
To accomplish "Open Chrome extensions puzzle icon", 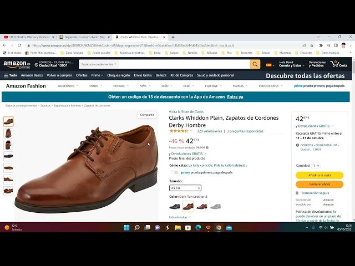I will click(x=321, y=45).
